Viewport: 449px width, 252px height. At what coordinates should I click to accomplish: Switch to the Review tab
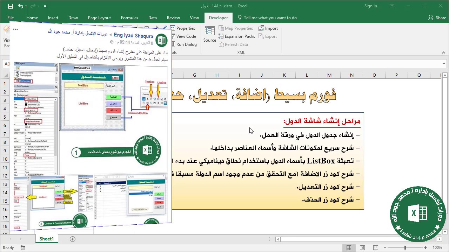click(x=173, y=18)
